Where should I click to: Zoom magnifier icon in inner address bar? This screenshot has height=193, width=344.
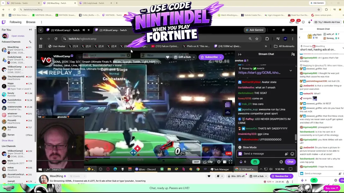click(x=250, y=39)
